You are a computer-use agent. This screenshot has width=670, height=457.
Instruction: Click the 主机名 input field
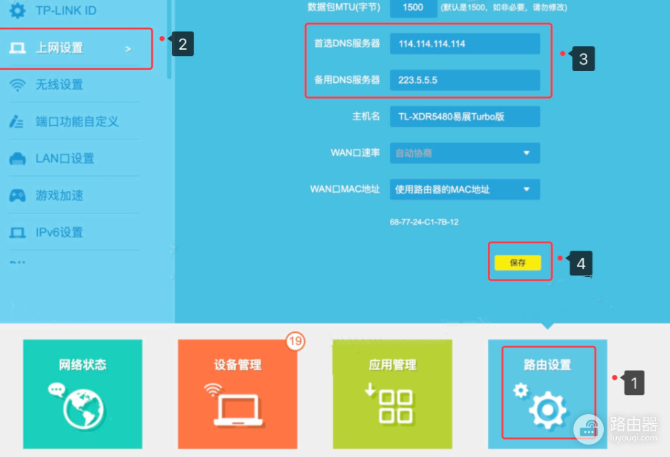(x=464, y=116)
